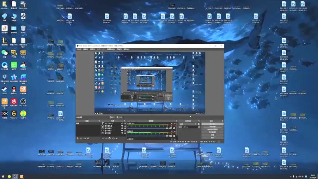Select the NetEase Cloud Music desktop icon
Image resolution: width=318 pixels, height=179 pixels.
point(14,103)
